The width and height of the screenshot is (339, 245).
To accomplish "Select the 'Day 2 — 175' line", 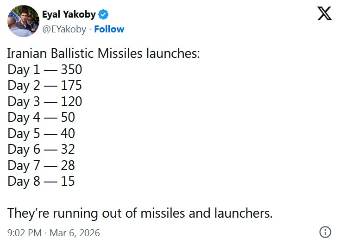I will pyautogui.click(x=45, y=86).
